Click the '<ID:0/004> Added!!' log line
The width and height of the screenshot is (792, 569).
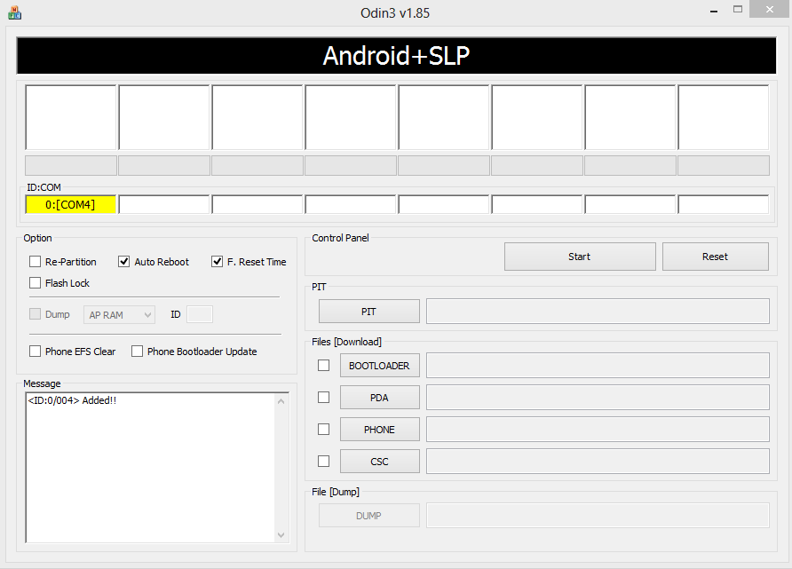[x=72, y=400]
